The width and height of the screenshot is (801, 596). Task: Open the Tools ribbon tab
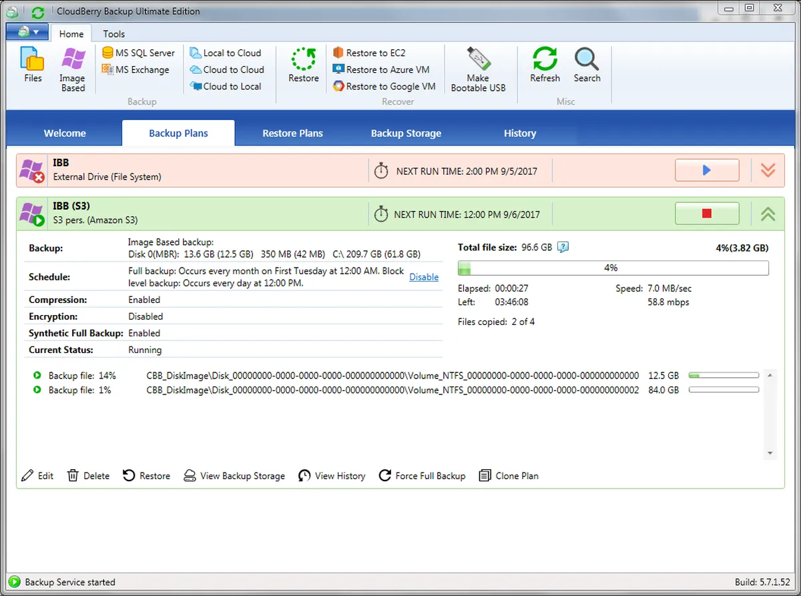click(113, 34)
